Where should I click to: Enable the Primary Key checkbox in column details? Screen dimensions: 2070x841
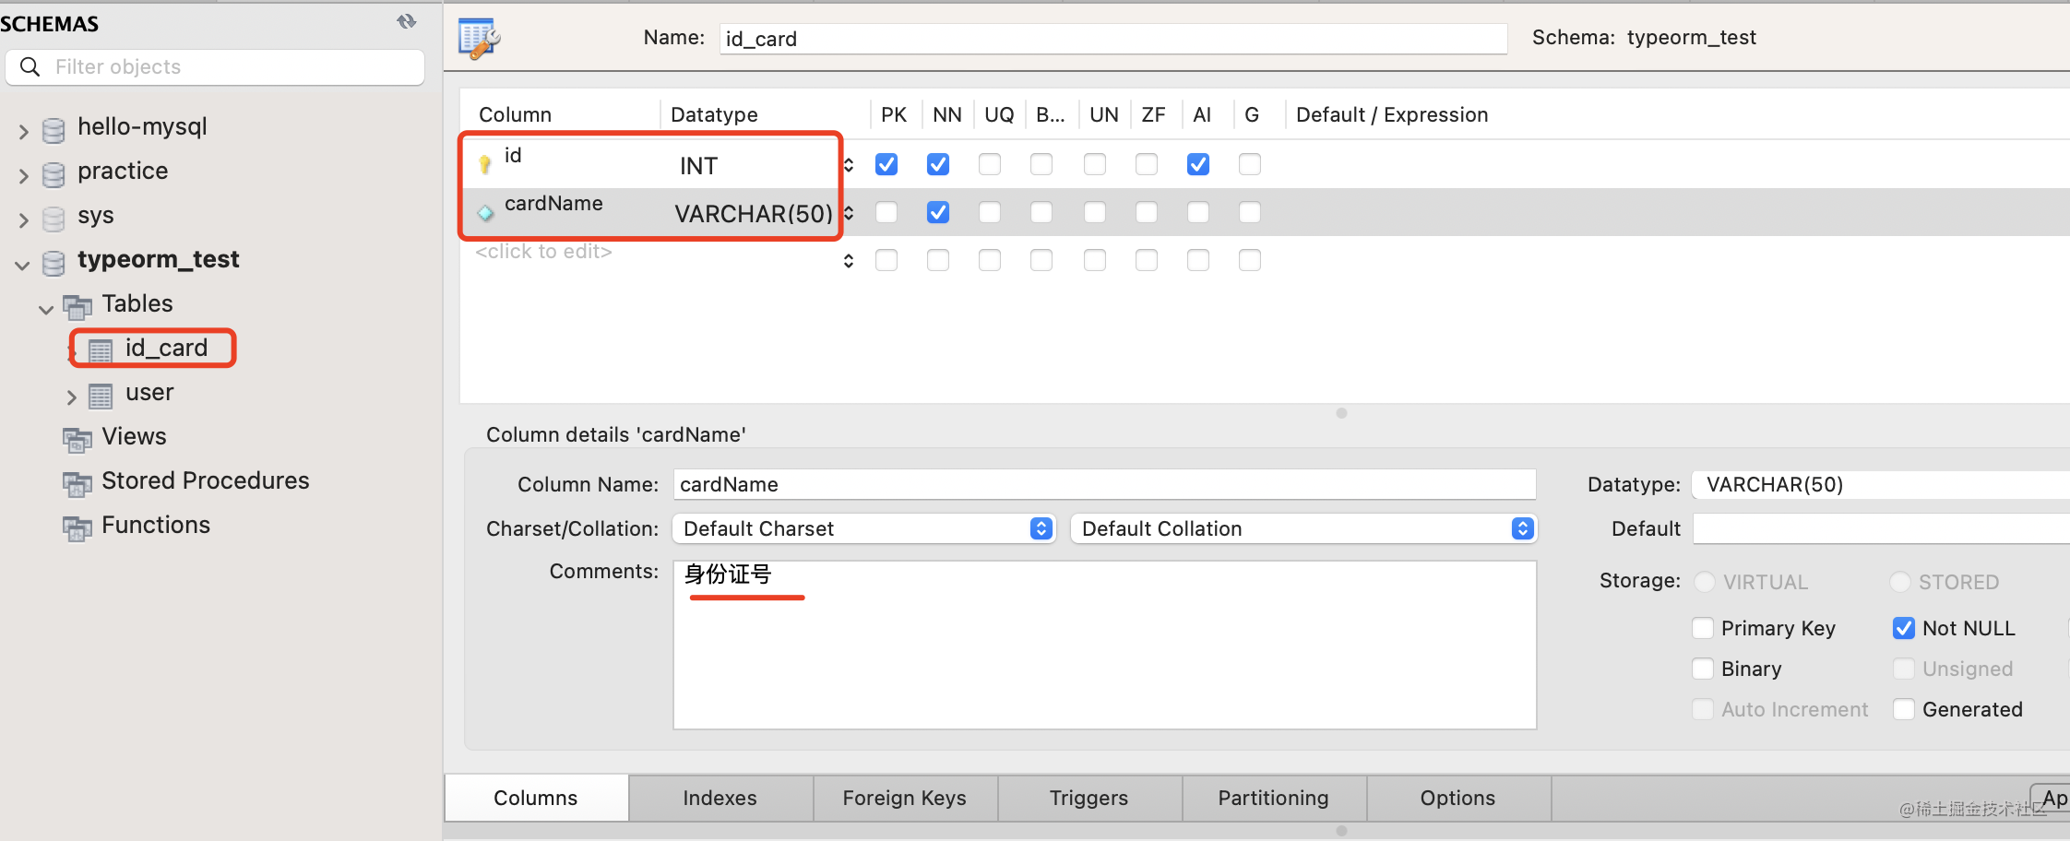1703,628
